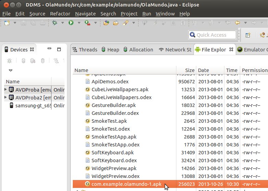268x191 pixels.
Task: Open the Devices view menu triangle
Action: click(x=11, y=70)
